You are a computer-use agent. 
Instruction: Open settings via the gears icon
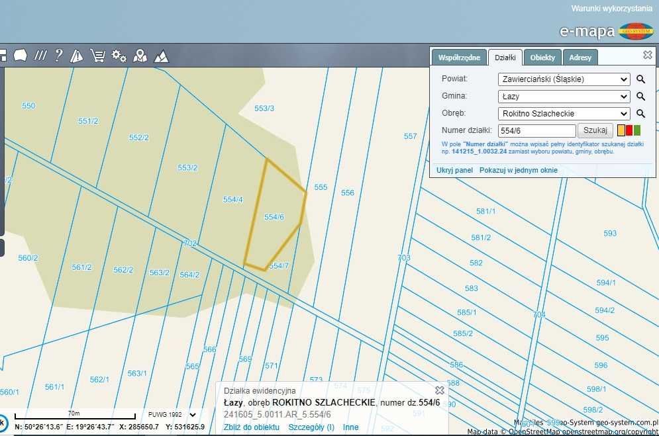119,56
